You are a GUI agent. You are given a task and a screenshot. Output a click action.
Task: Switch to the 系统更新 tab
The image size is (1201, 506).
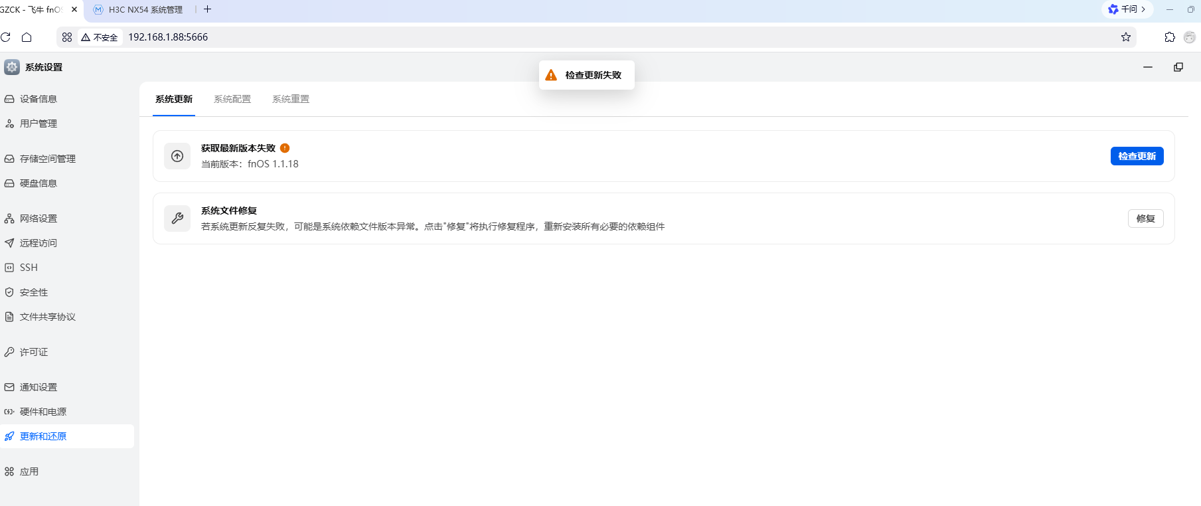pos(174,100)
